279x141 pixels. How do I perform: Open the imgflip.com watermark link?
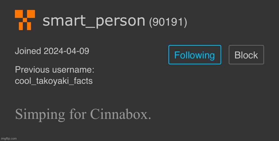coord(9,138)
